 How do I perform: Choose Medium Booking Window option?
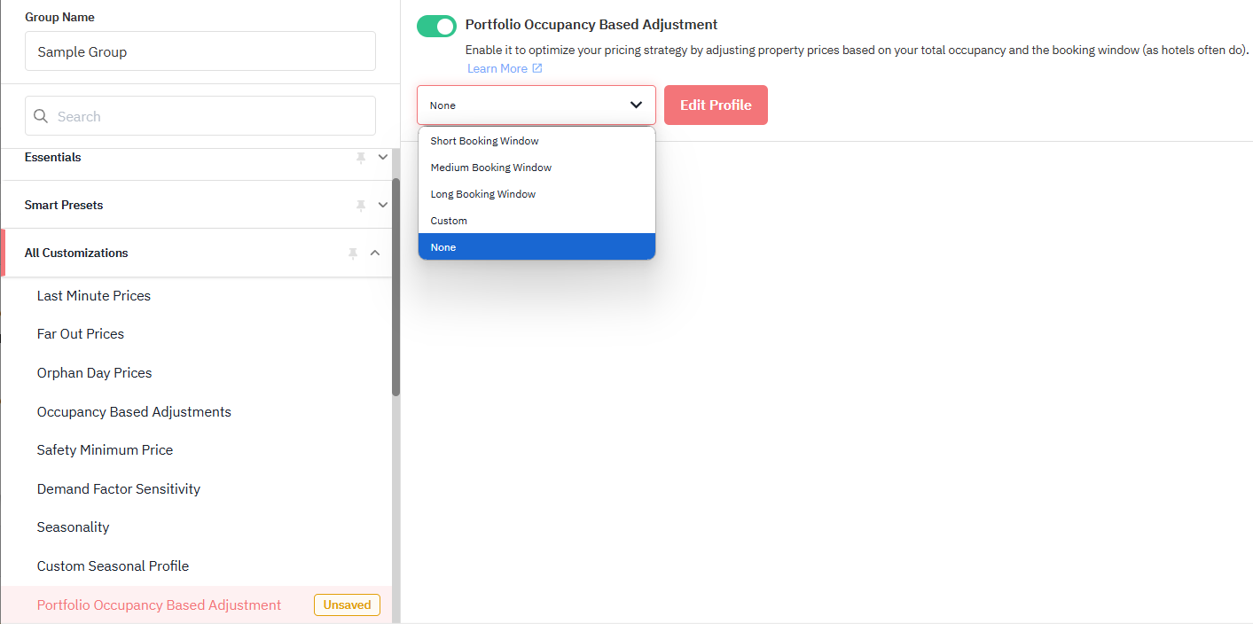point(536,168)
